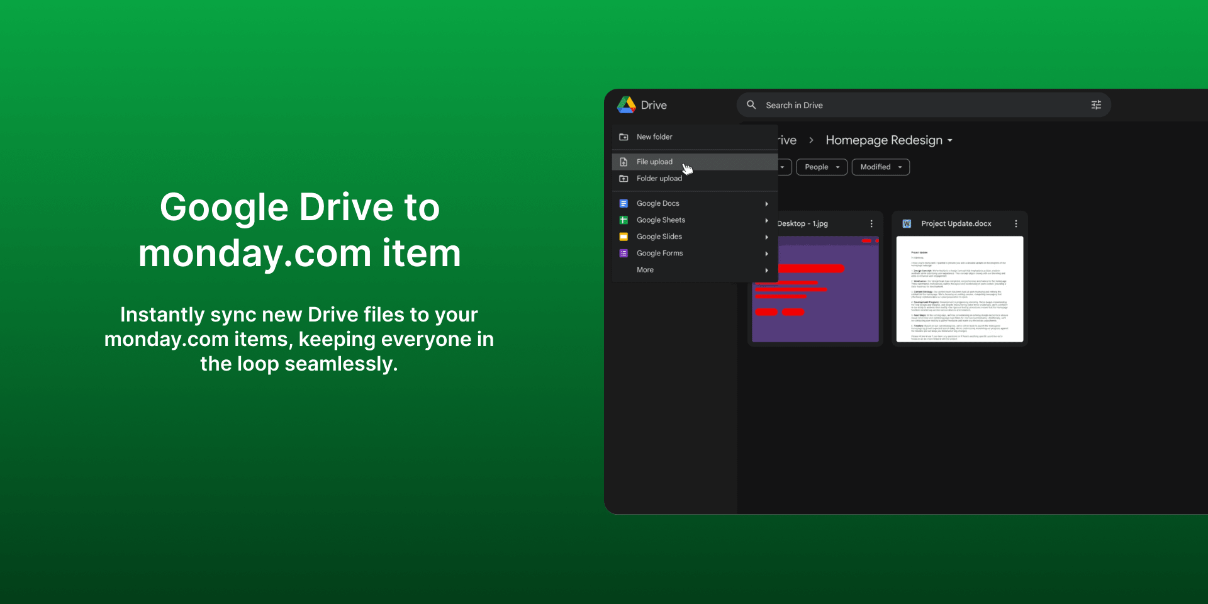Expand Google Forms submenu arrow

tap(767, 254)
